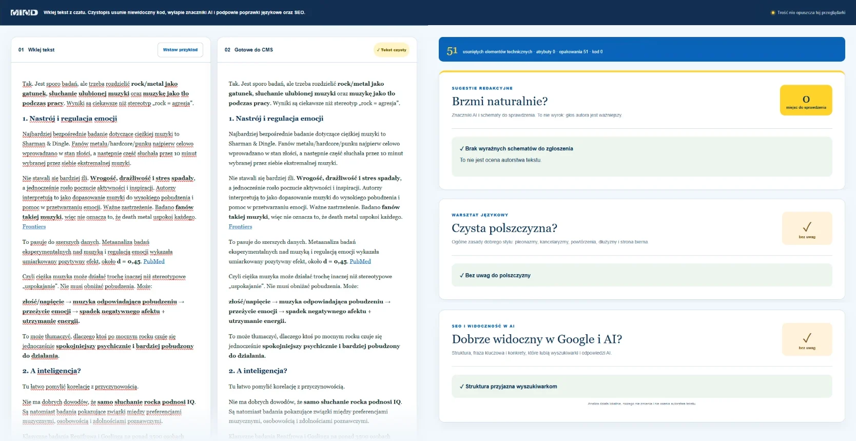
Task: Click the "SEO I WIDOCZNOŚĆ W AI" label
Action: click(483, 326)
